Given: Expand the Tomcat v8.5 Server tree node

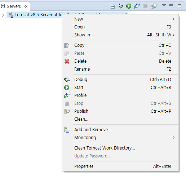Looking at the screenshot, I should 3,15.
